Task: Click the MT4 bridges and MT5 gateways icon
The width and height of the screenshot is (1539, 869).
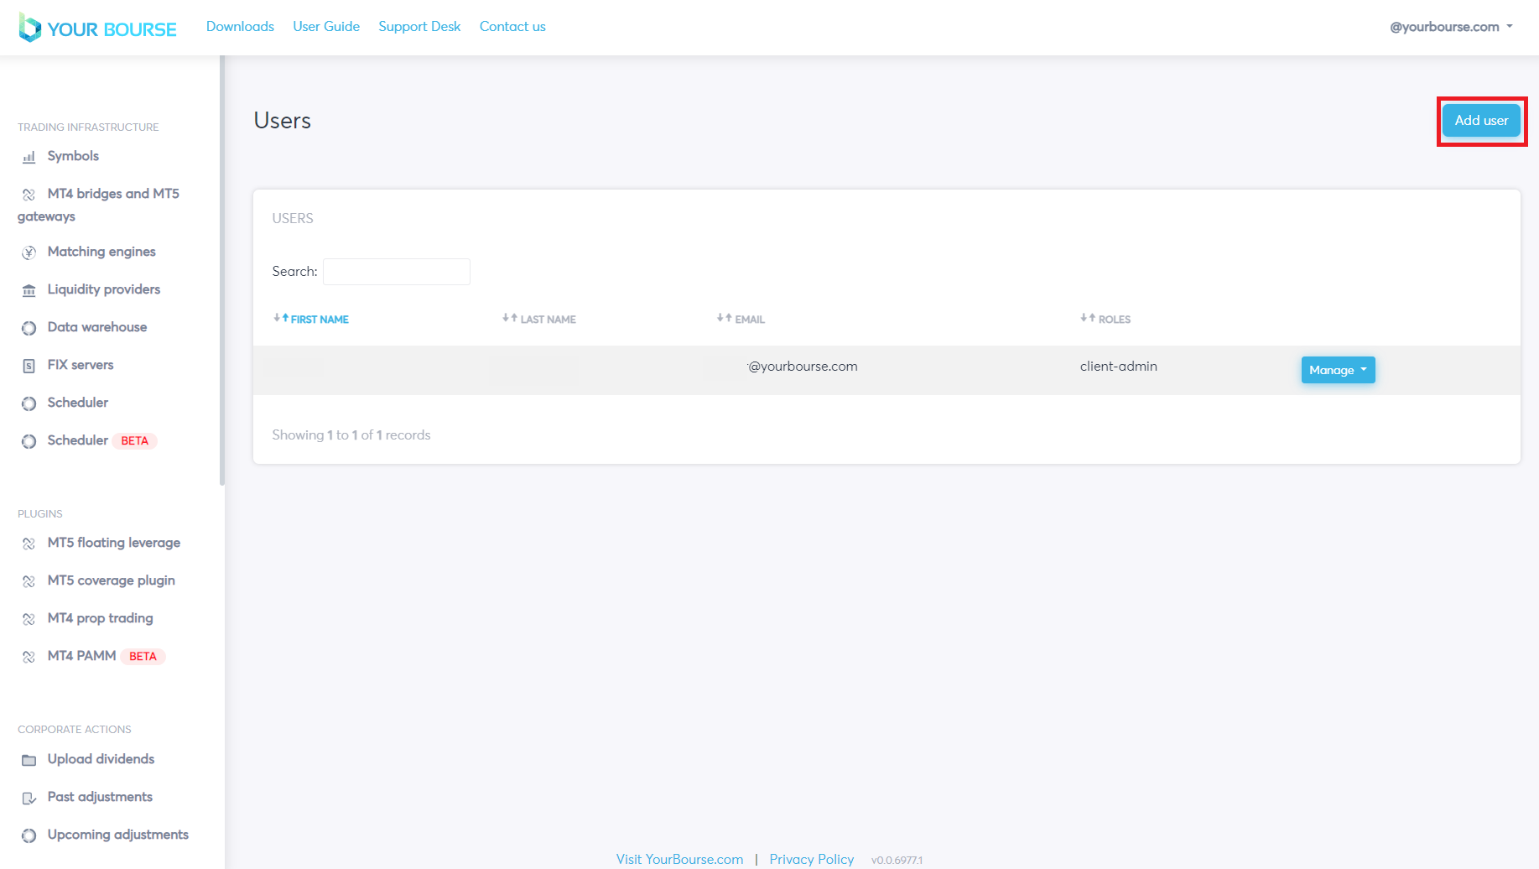Action: point(29,195)
